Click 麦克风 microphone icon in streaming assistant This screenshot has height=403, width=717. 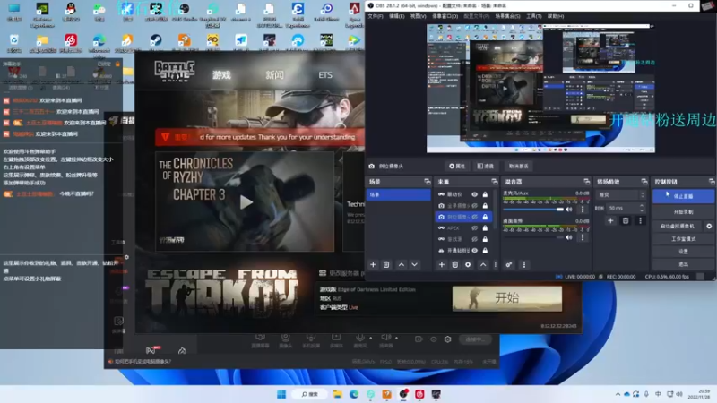point(360,338)
